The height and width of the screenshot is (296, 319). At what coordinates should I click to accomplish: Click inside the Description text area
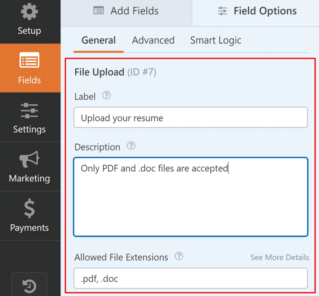191,197
